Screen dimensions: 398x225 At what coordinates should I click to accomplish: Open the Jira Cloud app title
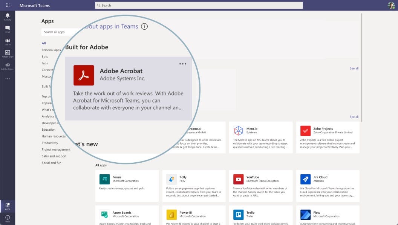click(x=320, y=177)
